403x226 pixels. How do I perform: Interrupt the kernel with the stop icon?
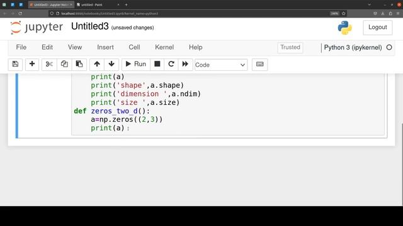(x=157, y=64)
